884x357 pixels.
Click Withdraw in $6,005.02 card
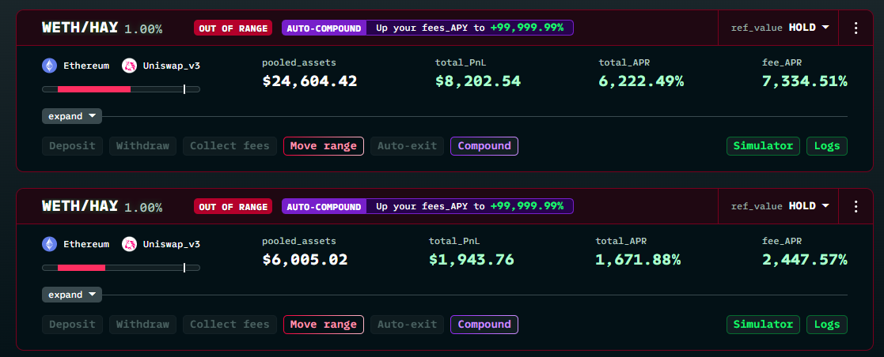tap(142, 325)
